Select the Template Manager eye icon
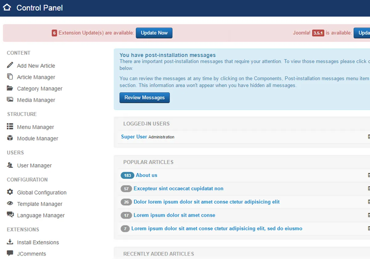Viewport: 370px width, 259px height. 10,204
